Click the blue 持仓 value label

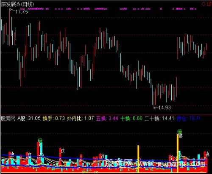pyautogui.click(x=188, y=119)
